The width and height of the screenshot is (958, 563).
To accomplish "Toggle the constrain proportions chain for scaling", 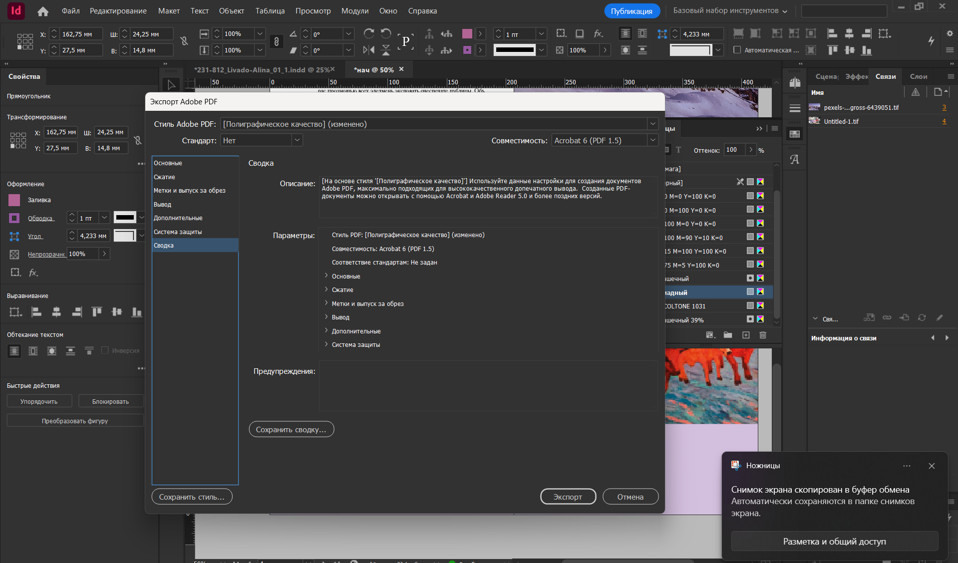I will coord(277,42).
